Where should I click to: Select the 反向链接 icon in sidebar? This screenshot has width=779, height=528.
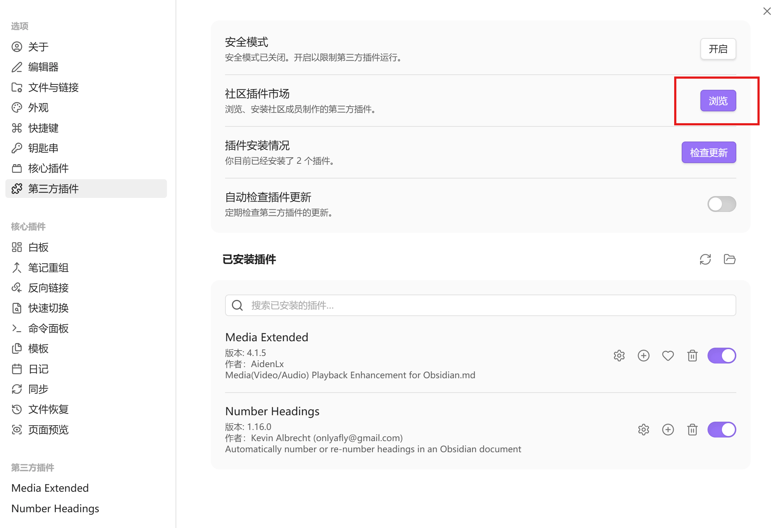click(17, 288)
